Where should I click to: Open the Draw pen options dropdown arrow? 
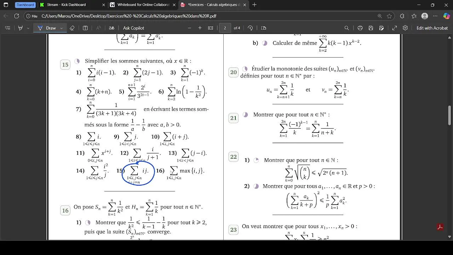(62, 28)
